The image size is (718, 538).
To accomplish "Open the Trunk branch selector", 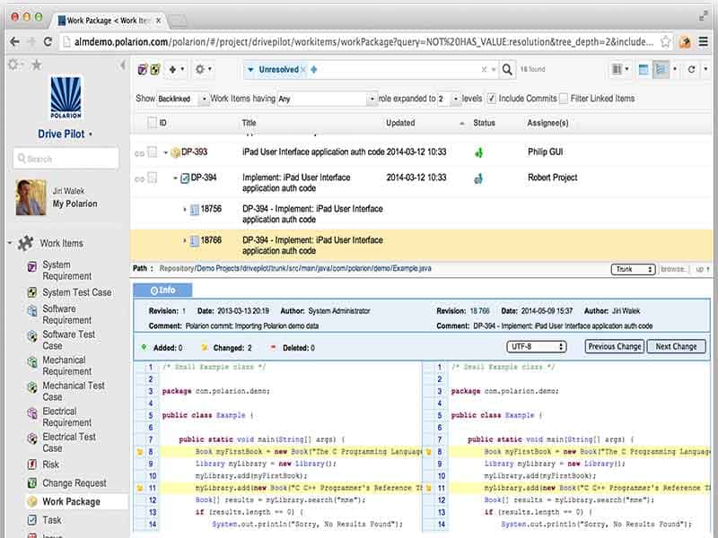I will [x=633, y=269].
